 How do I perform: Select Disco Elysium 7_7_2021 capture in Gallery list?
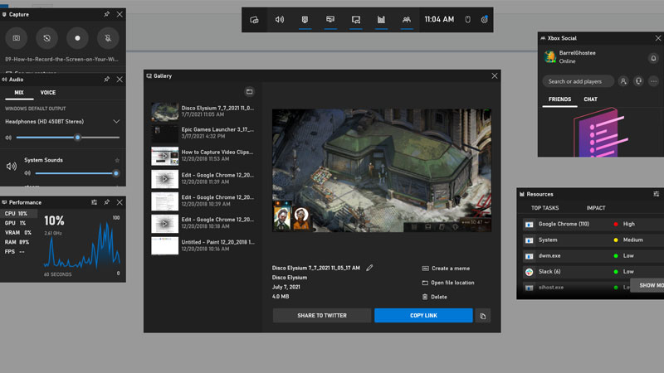(203, 111)
